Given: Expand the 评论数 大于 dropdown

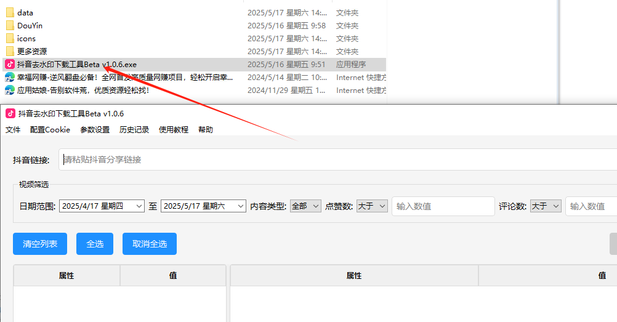Looking at the screenshot, I should 546,206.
